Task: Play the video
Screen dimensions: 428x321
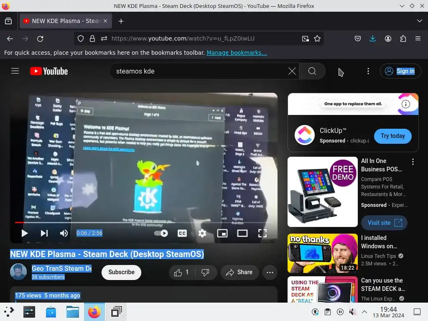Action: point(25,233)
